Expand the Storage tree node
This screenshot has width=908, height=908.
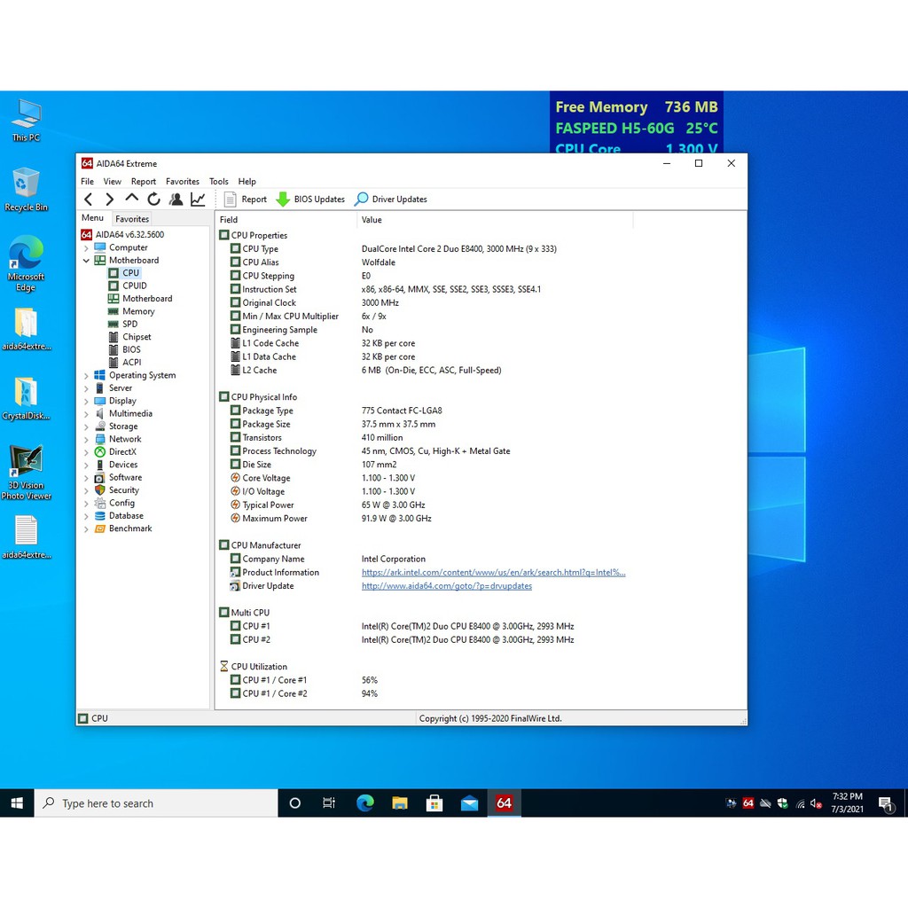[x=86, y=427]
